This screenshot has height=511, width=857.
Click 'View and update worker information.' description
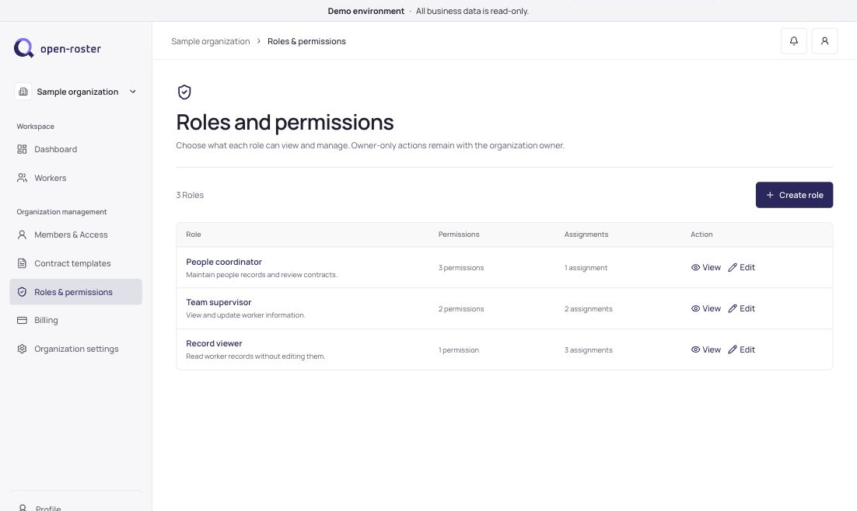246,315
